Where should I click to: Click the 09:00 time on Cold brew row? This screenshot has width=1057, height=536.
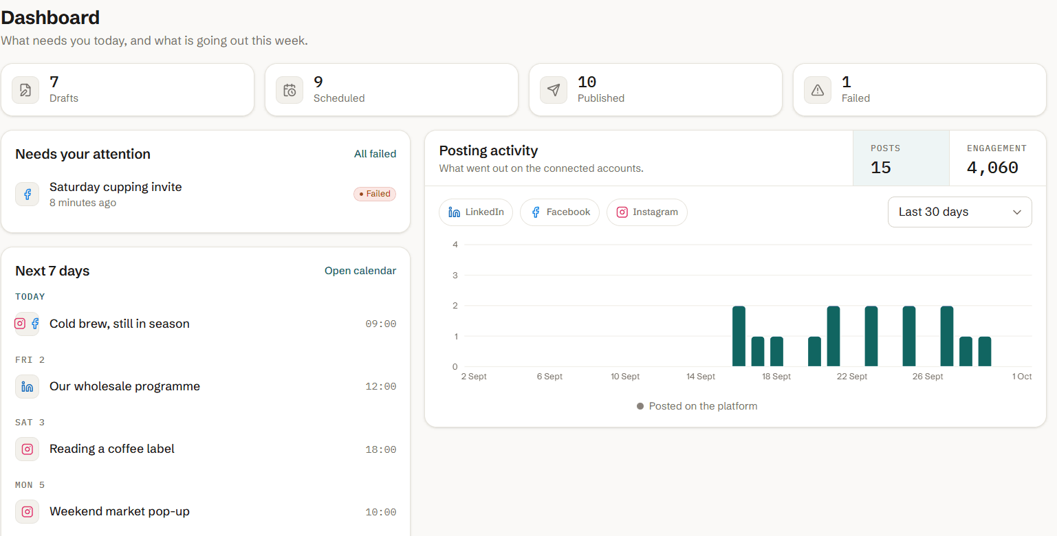[381, 324]
